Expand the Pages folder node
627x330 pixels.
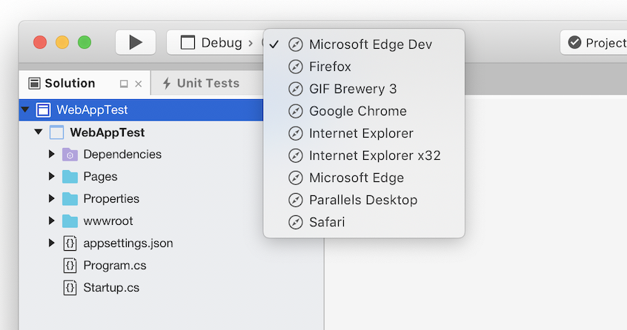(x=52, y=177)
